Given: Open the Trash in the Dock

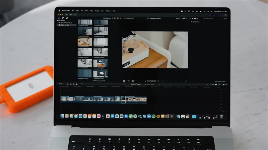Looking at the screenshot, I should coord(221,116).
